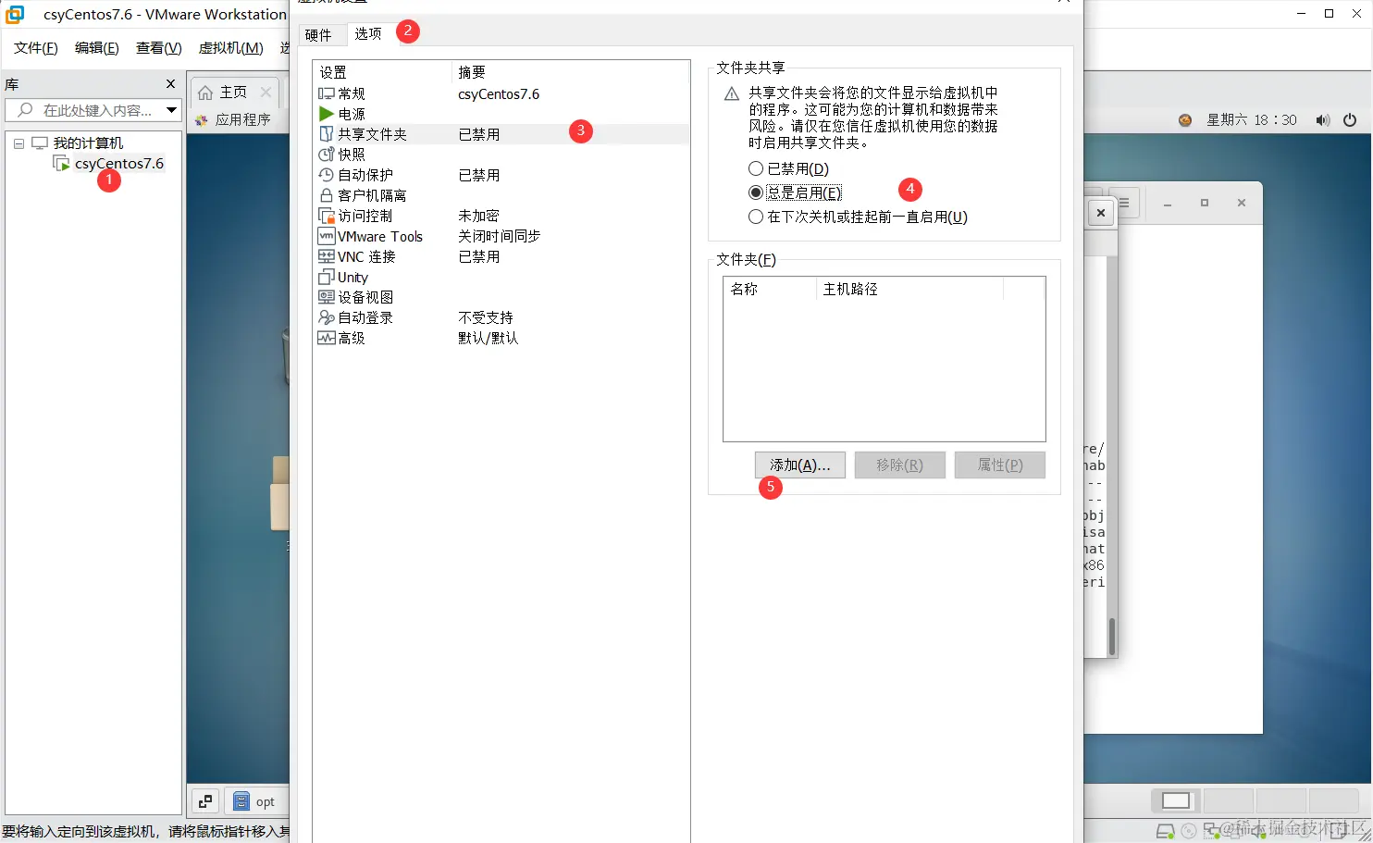Click the first workspace box in guest taskbar
The width and height of the screenshot is (1373, 843).
1176,800
